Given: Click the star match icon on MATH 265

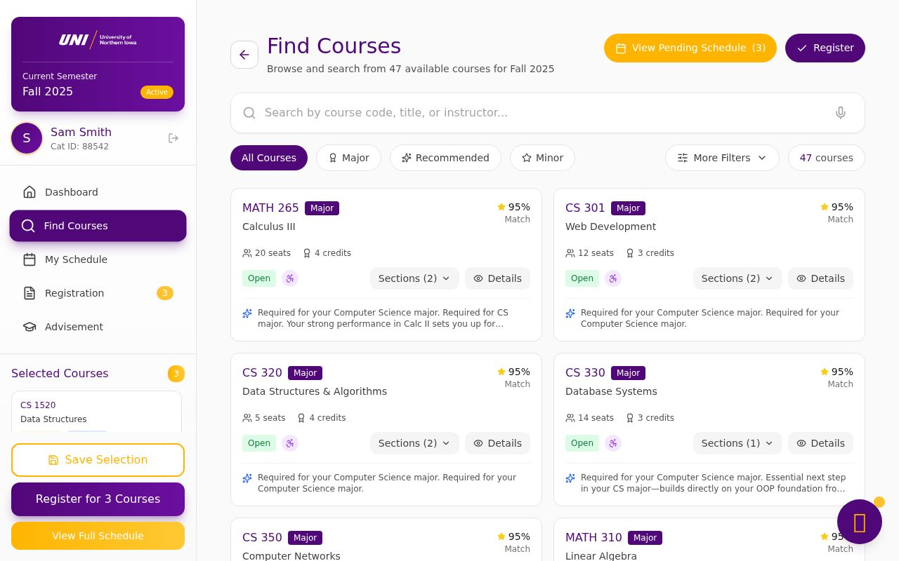Looking at the screenshot, I should [501, 207].
